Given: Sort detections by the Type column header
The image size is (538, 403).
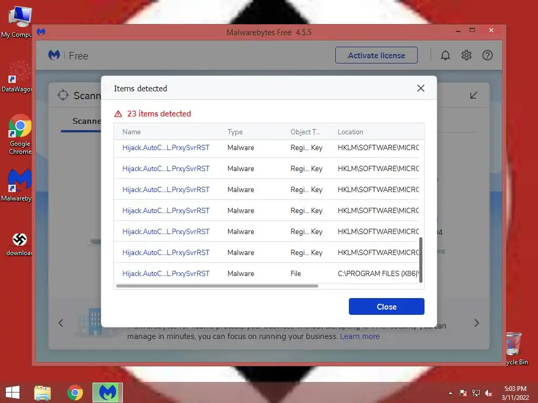Looking at the screenshot, I should pos(235,132).
